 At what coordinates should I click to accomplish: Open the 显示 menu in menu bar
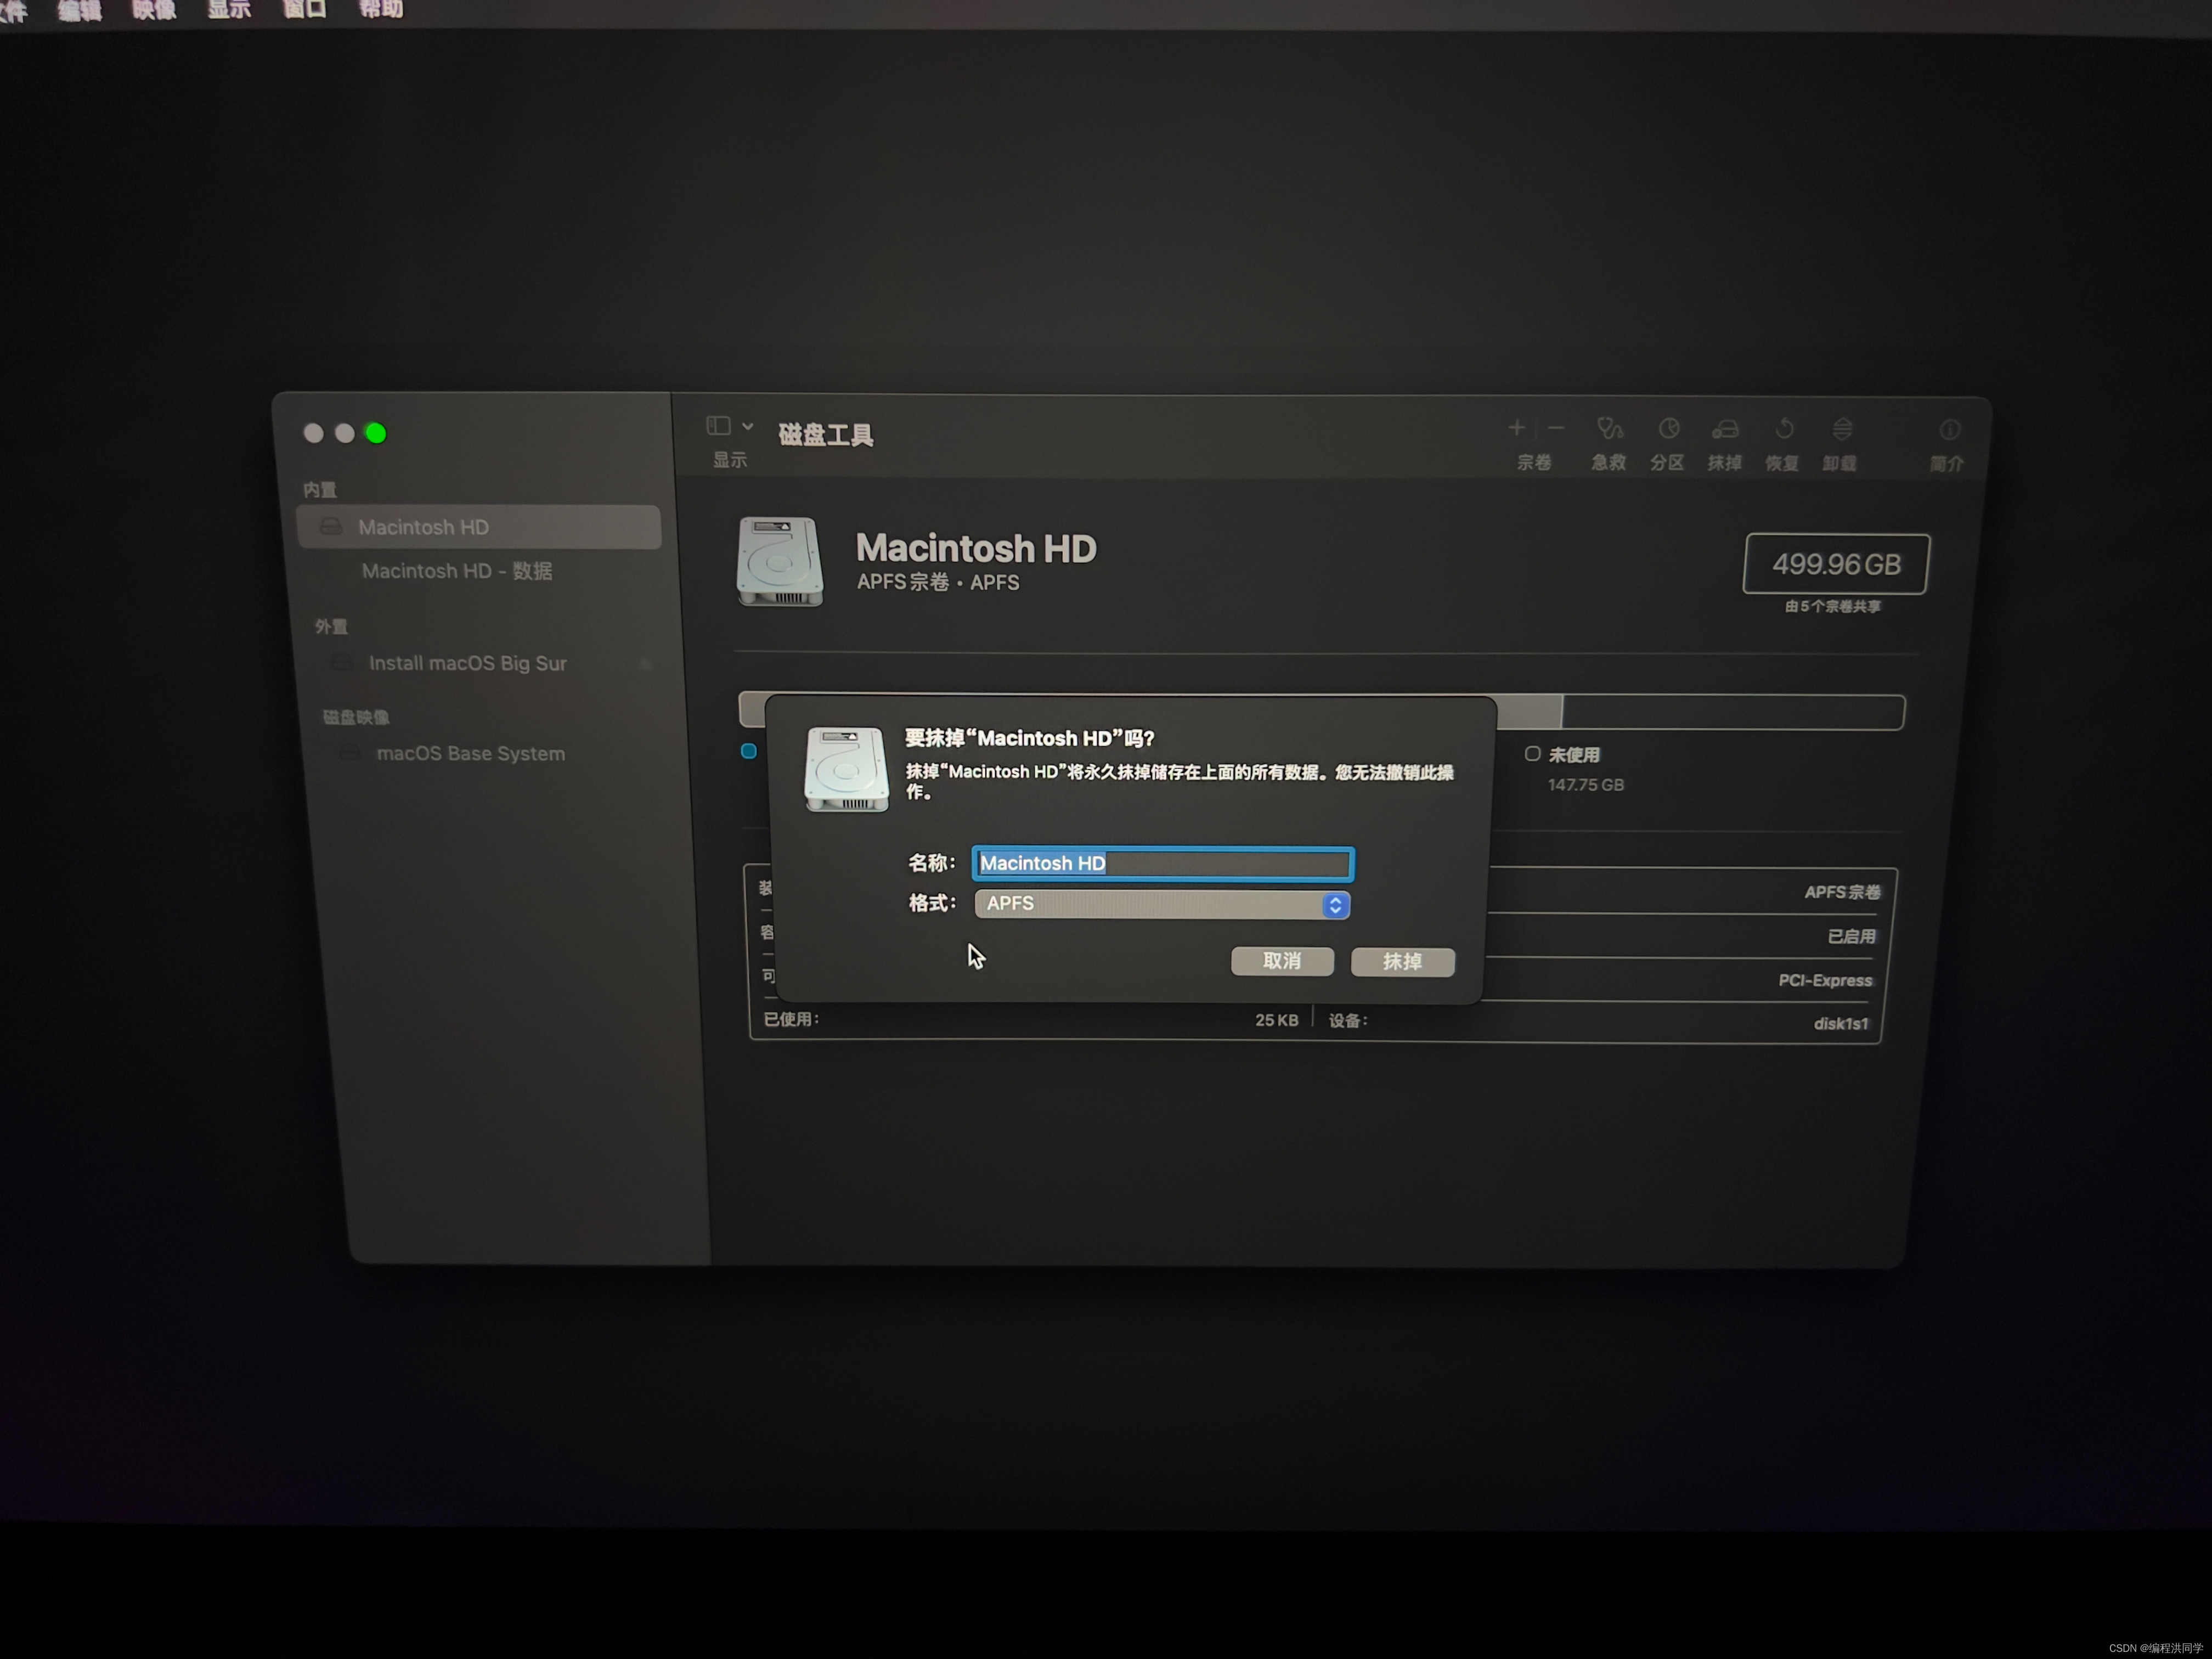229,9
